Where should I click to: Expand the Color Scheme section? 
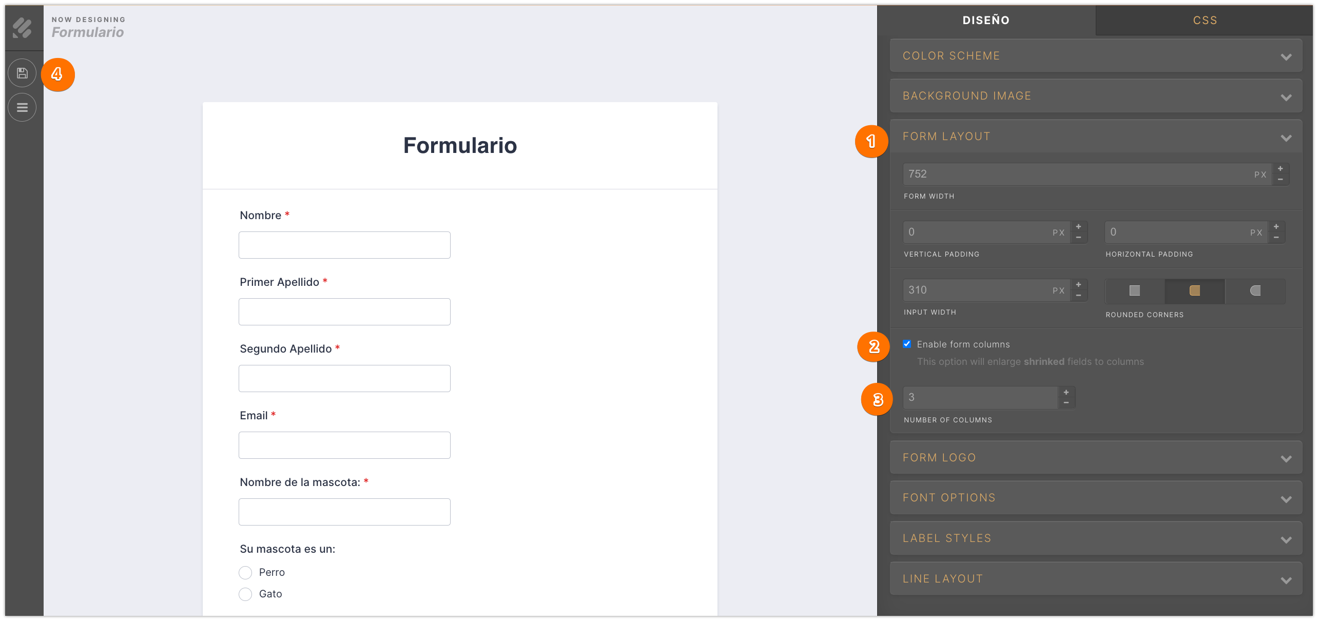tap(1096, 56)
